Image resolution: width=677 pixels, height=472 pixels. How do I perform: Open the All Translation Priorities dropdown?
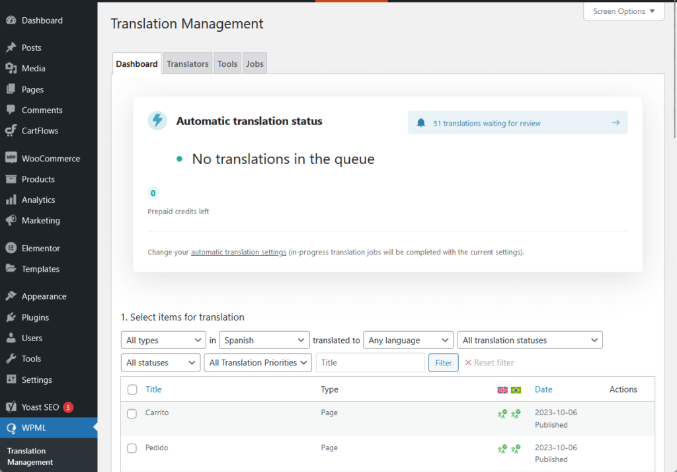pos(258,362)
